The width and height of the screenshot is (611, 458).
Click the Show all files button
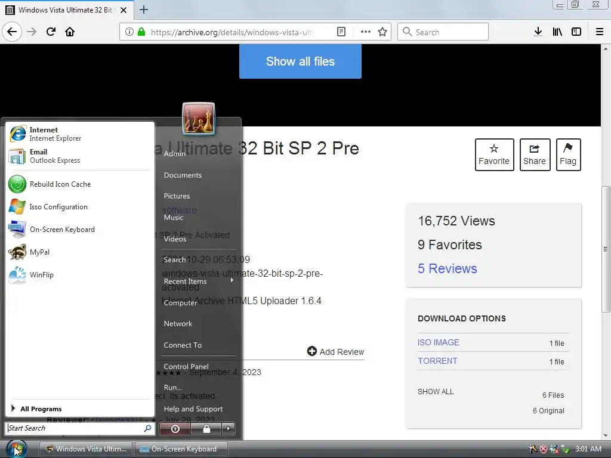(x=301, y=61)
